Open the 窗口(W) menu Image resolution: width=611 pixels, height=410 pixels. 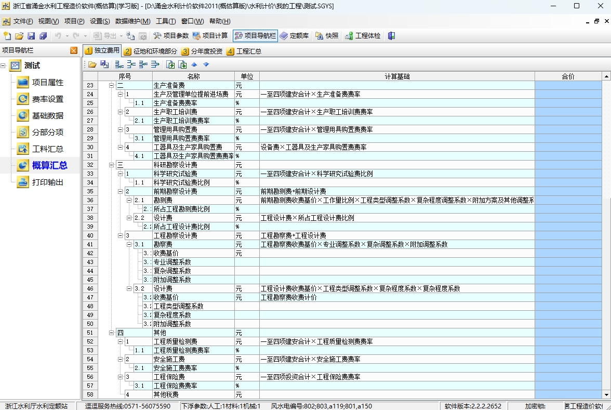pyautogui.click(x=192, y=21)
